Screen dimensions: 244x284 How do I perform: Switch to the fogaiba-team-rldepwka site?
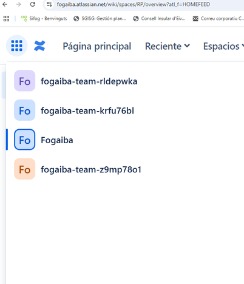pos(89,81)
